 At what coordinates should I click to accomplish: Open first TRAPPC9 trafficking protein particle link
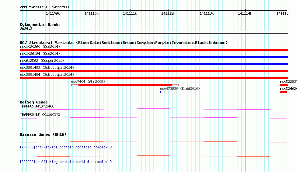point(65,147)
